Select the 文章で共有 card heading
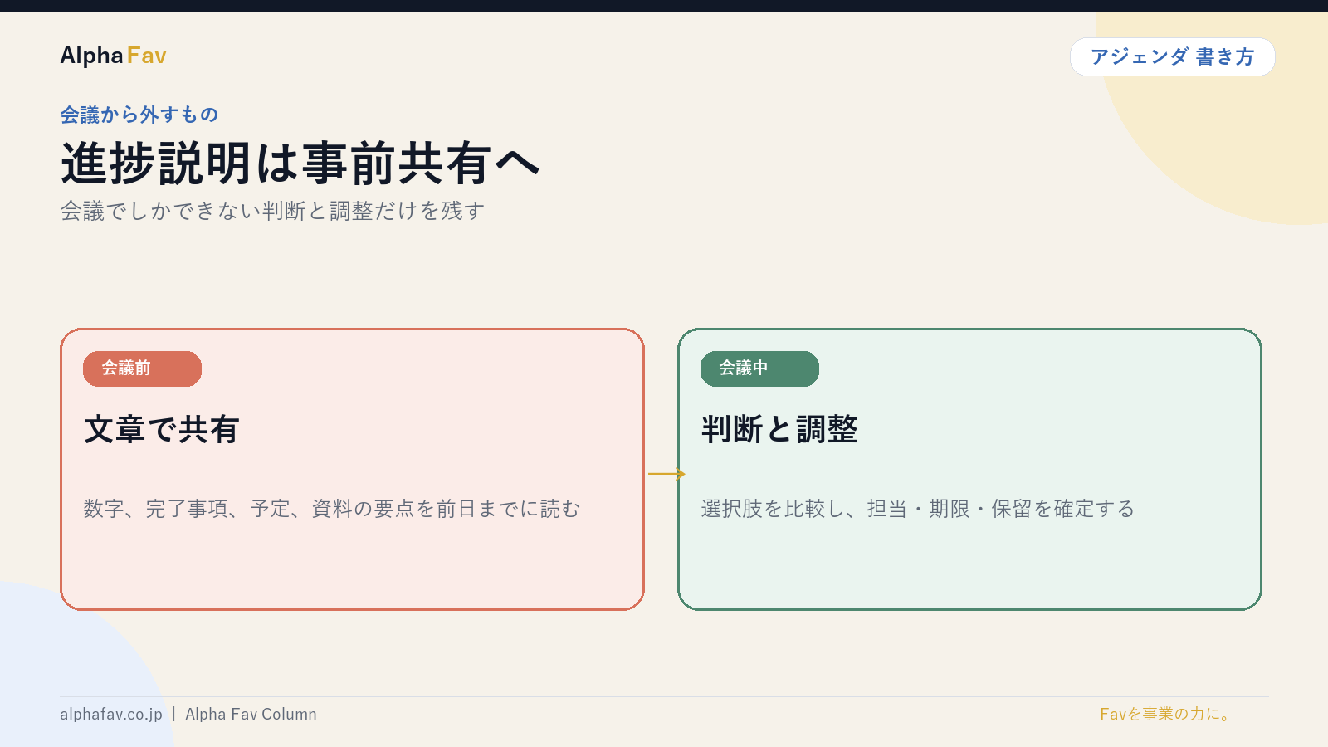 (162, 429)
